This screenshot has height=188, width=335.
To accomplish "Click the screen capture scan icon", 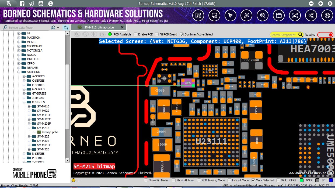I will pos(295,16).
